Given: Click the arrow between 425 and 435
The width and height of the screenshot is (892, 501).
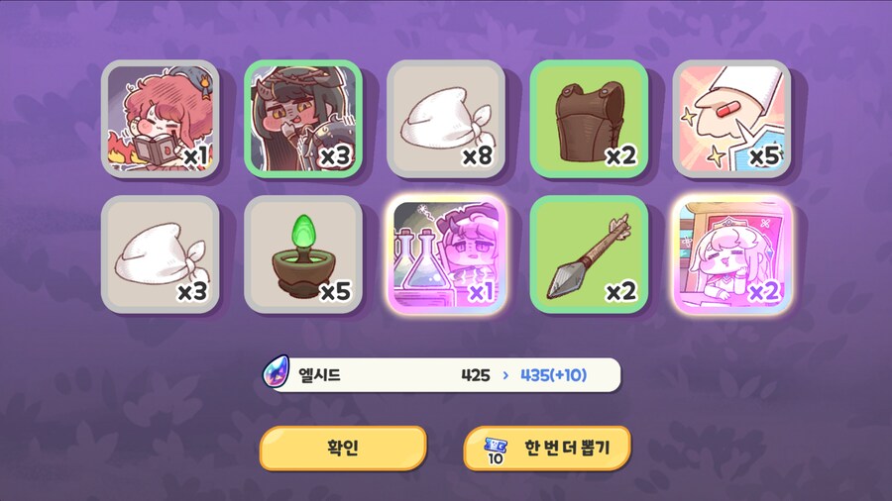Looking at the screenshot, I should click(505, 375).
